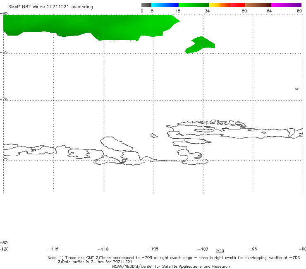Click the title 'SMAP NRT Winds 20211221 ascending'
The height and width of the screenshot is (269, 306).
coord(50,7)
